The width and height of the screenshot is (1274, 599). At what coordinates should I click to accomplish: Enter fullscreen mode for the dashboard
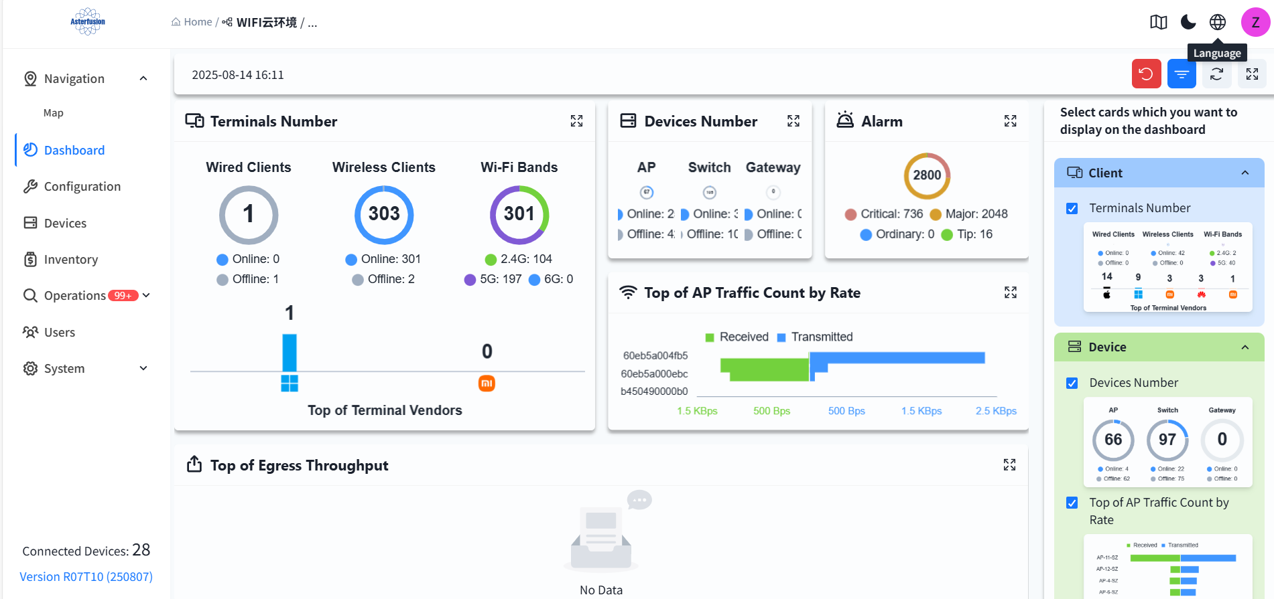[1252, 74]
